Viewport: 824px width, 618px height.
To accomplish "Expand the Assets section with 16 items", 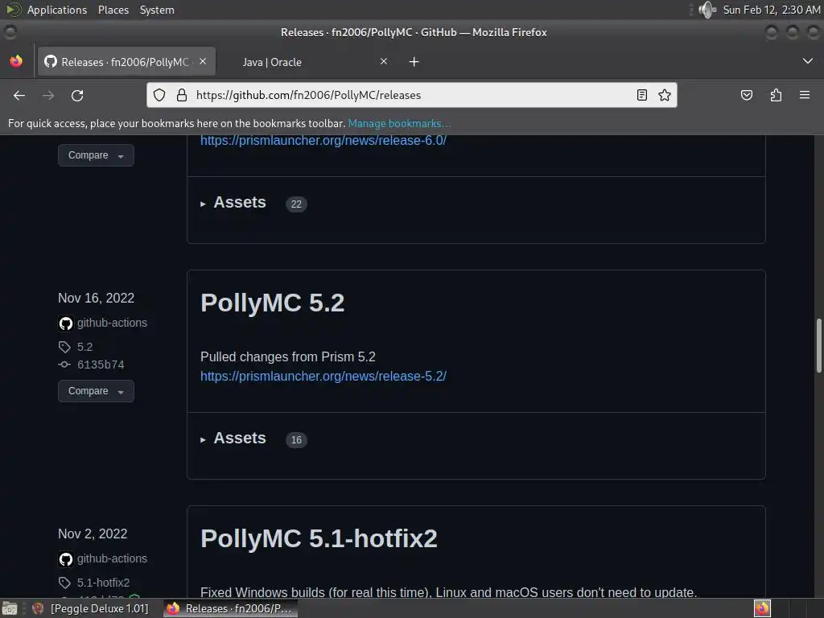I will (234, 439).
